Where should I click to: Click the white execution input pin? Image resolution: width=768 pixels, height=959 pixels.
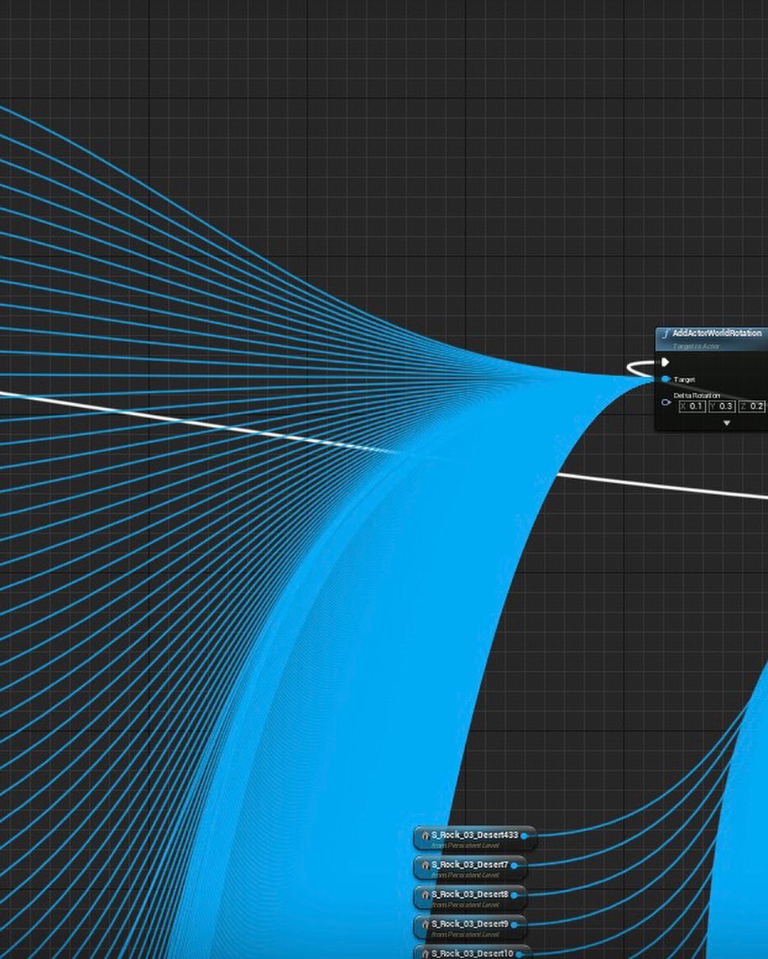pos(666,363)
